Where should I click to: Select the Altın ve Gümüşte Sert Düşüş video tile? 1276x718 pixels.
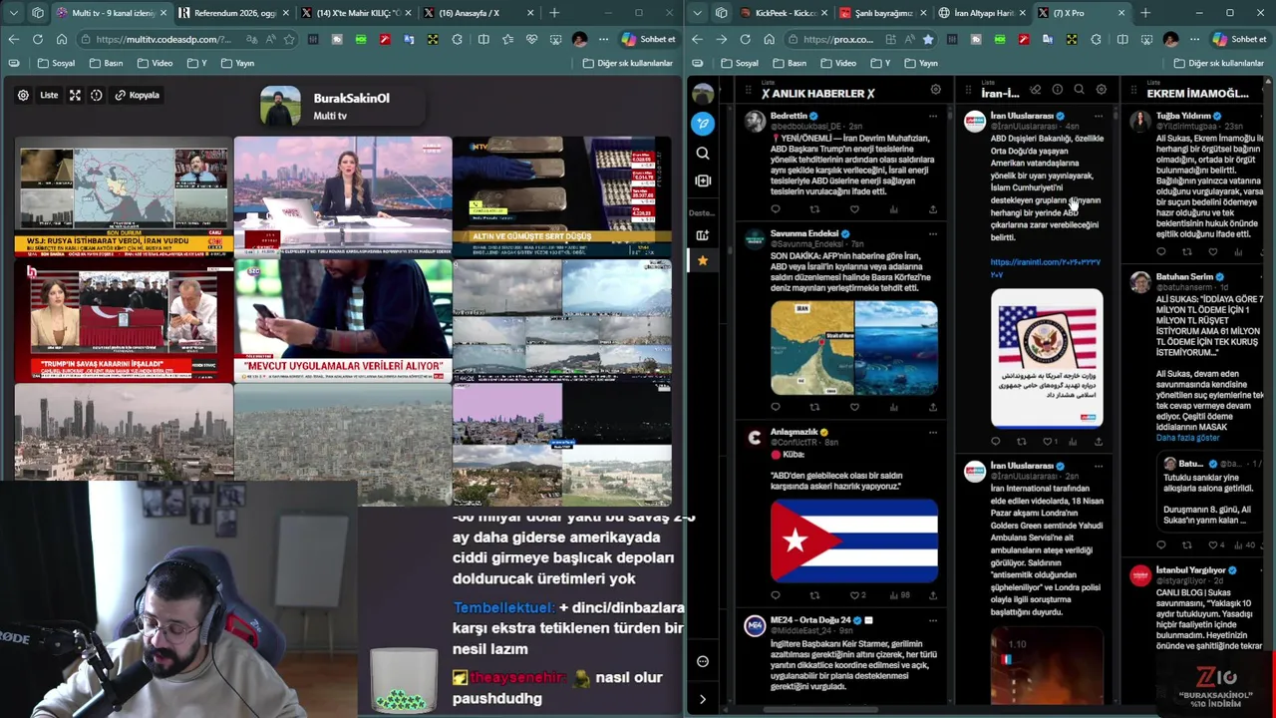[x=561, y=196]
